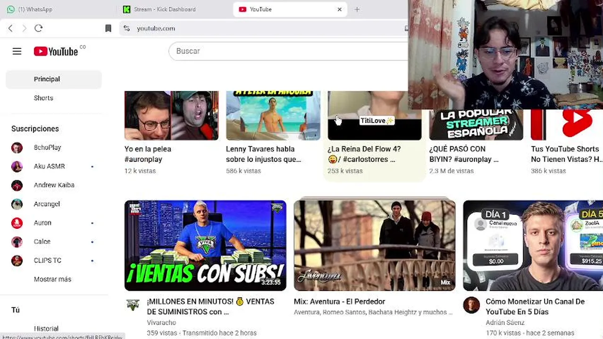The image size is (603, 339).
Task: Click title 'Mix: Aventura - El Perdedor'
Action: coord(339,301)
